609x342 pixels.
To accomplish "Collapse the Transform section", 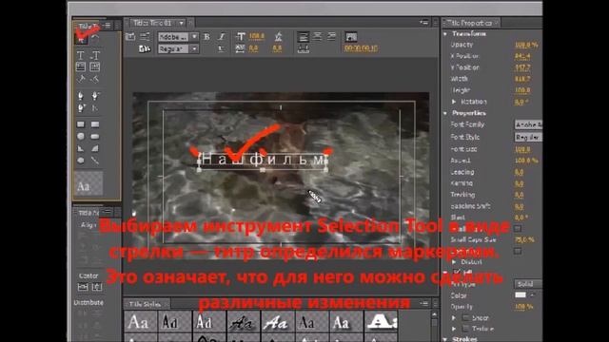I will (x=445, y=34).
